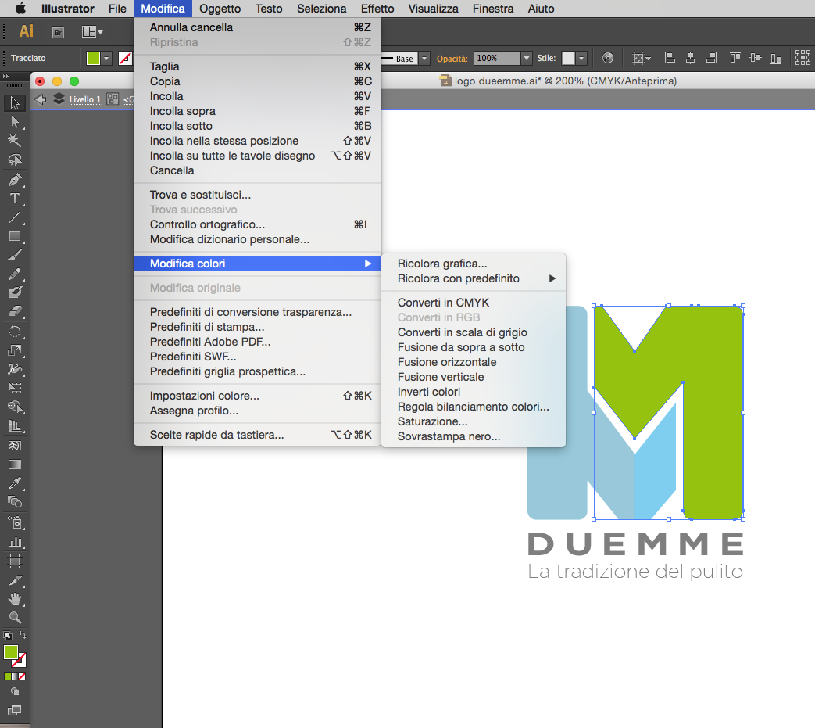Select the Scale tool
The height and width of the screenshot is (728, 815).
click(15, 350)
